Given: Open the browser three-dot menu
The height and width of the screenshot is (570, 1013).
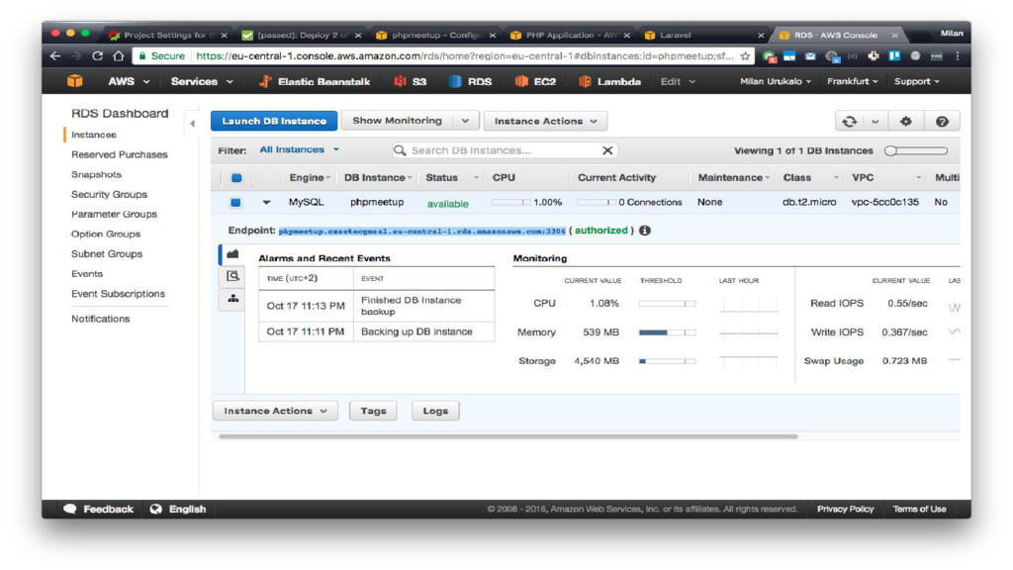Looking at the screenshot, I should (x=958, y=56).
